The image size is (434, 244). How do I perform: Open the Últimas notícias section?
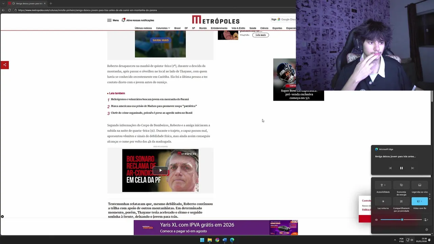coord(143,28)
